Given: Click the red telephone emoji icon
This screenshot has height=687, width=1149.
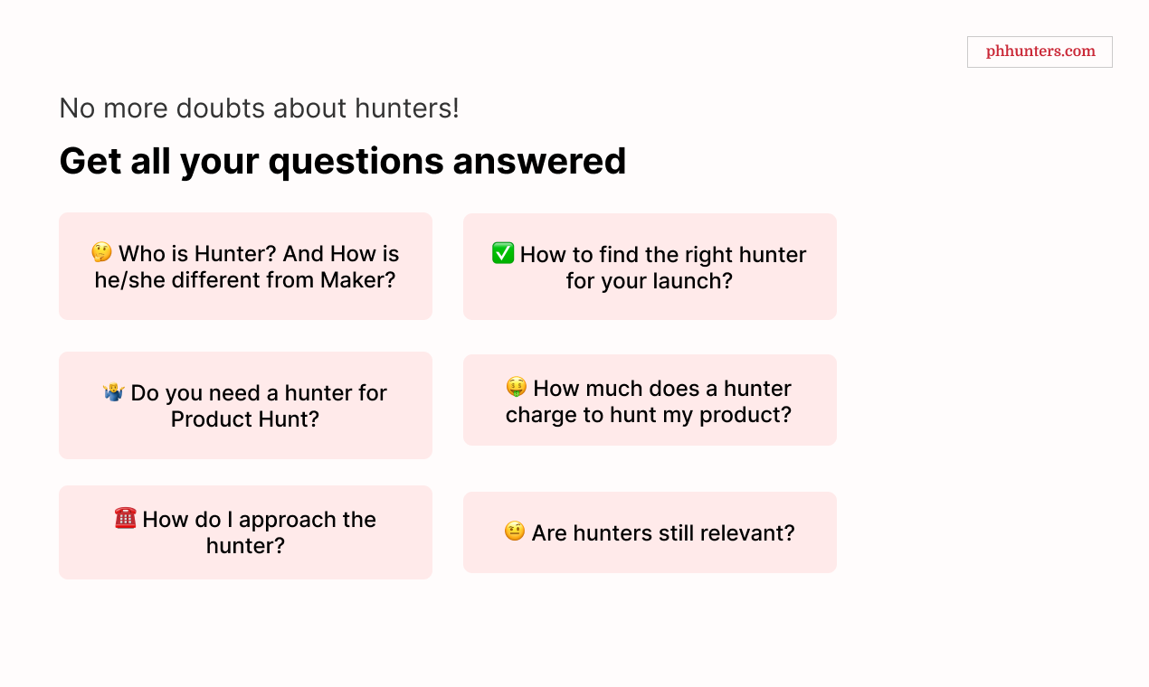Looking at the screenshot, I should point(126,518).
